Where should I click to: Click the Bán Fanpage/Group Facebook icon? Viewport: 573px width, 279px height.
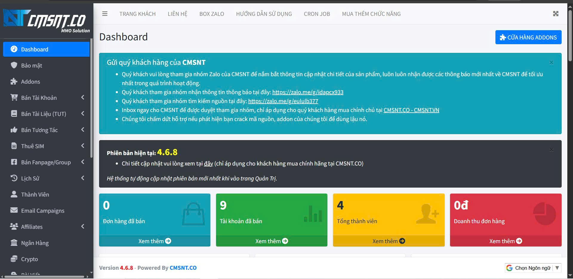point(14,162)
